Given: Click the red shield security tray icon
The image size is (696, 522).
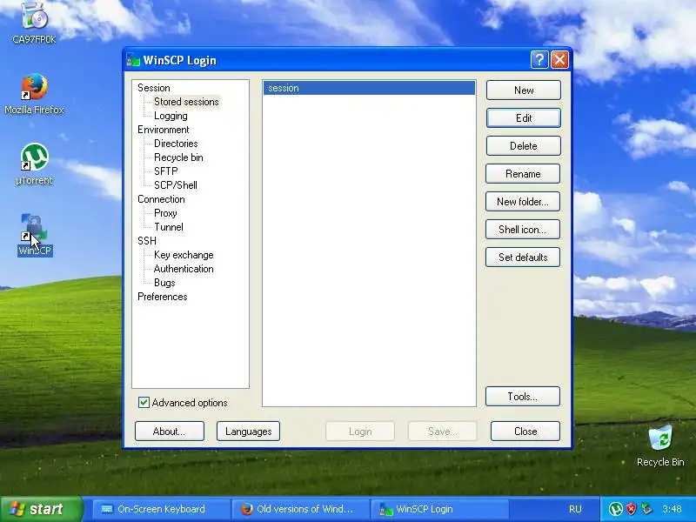Looking at the screenshot, I should click(x=631, y=509).
